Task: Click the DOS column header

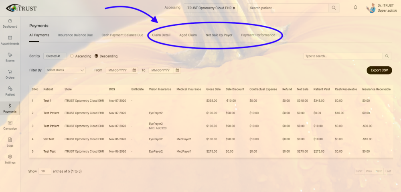Action: coord(112,89)
